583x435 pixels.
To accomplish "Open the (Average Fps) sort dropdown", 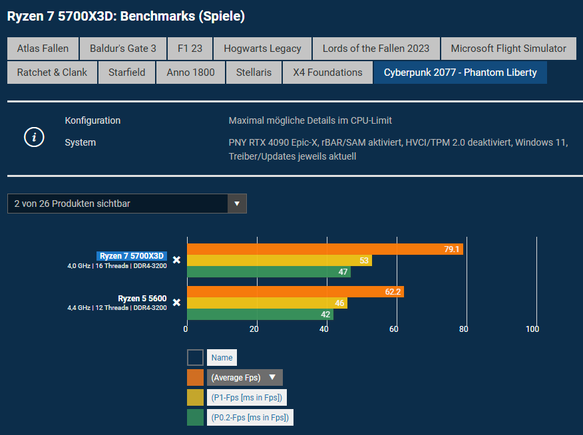I will coord(245,377).
